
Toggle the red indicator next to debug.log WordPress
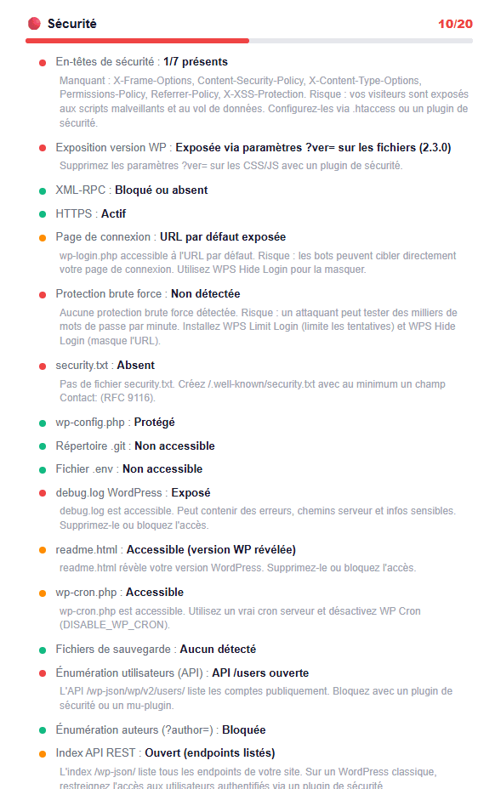(44, 491)
